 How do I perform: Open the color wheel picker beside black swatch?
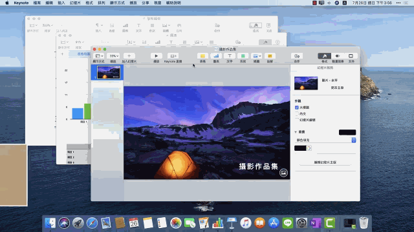[309, 148]
